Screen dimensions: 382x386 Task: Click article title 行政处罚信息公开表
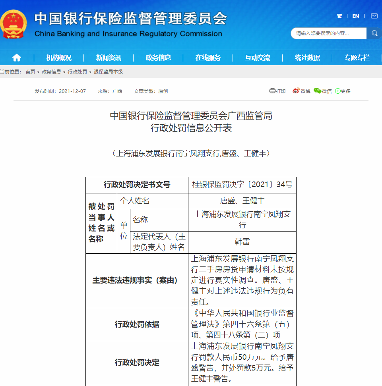[x=191, y=128]
